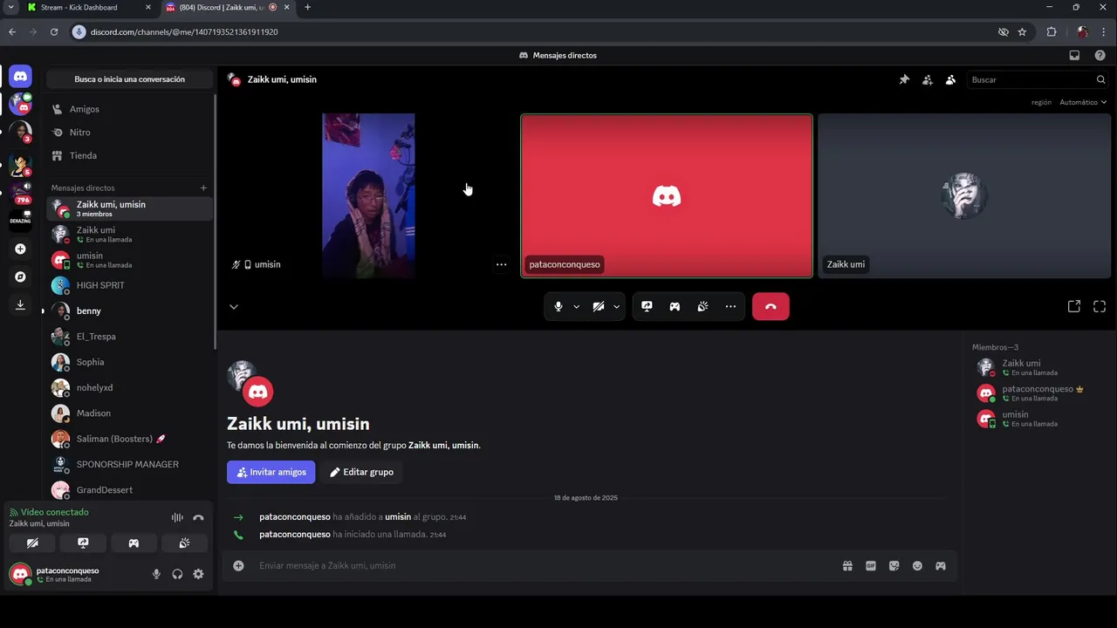This screenshot has width=1117, height=628.
Task: Open DM with SPONORSHIP MANAGER
Action: 129,464
